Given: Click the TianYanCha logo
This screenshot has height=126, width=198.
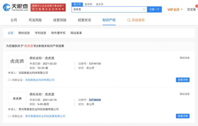Looking at the screenshot, I should pos(15,7).
